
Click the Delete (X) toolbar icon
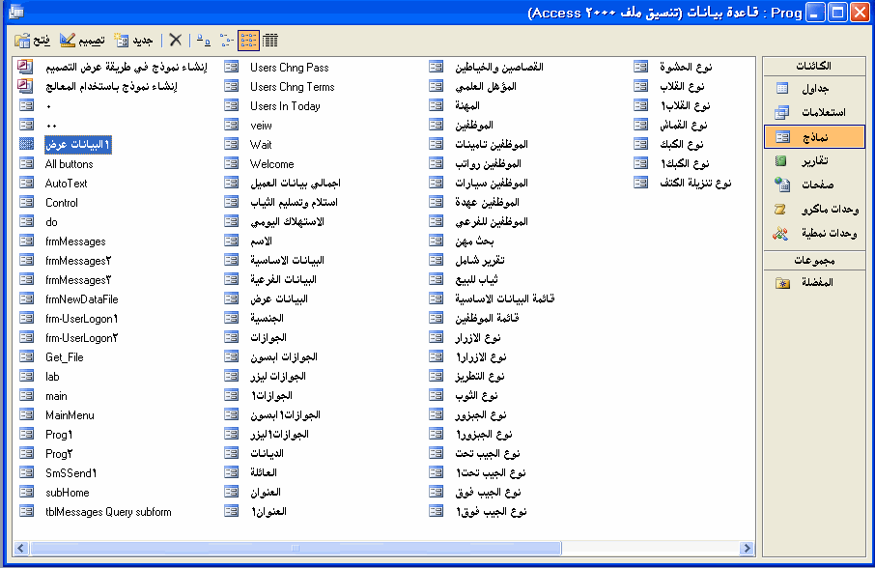(175, 41)
